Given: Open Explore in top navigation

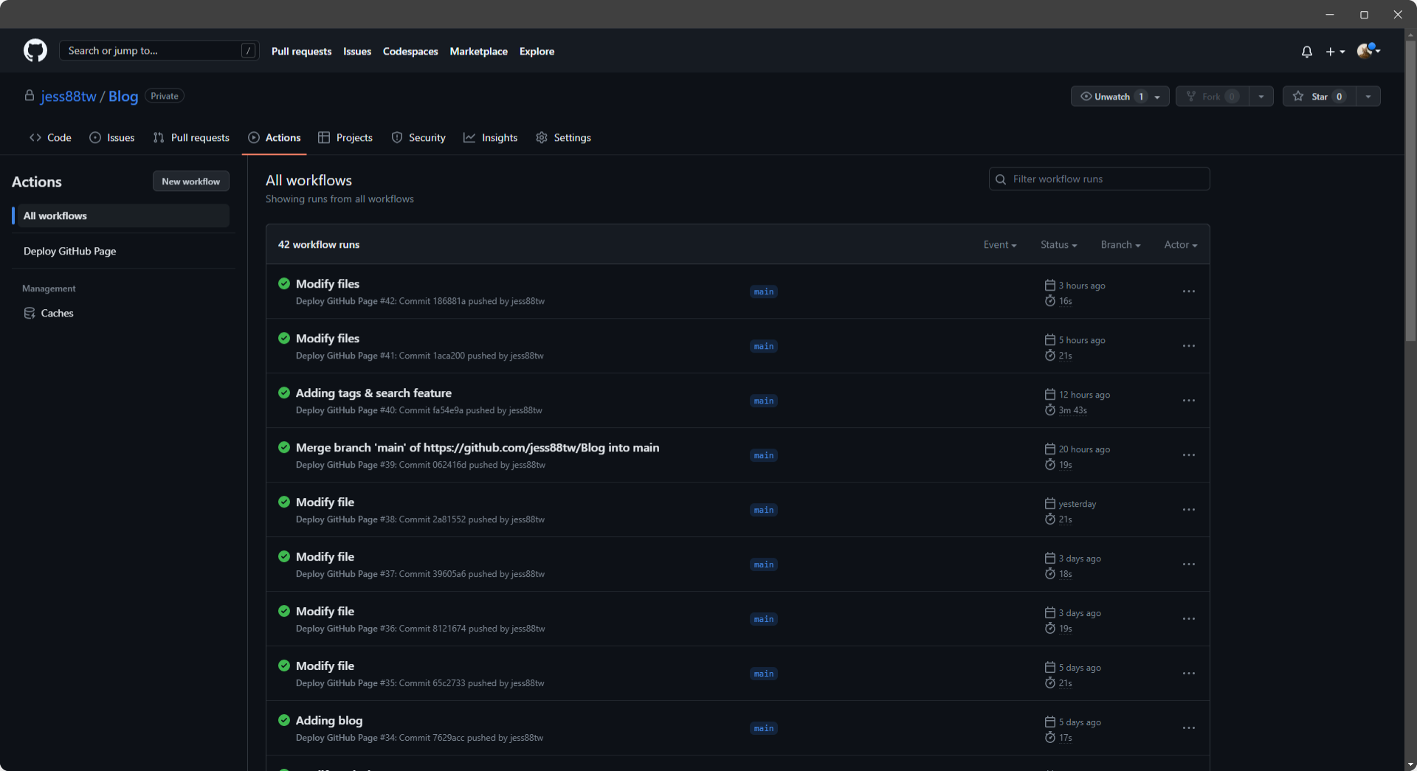Looking at the screenshot, I should [x=537, y=52].
